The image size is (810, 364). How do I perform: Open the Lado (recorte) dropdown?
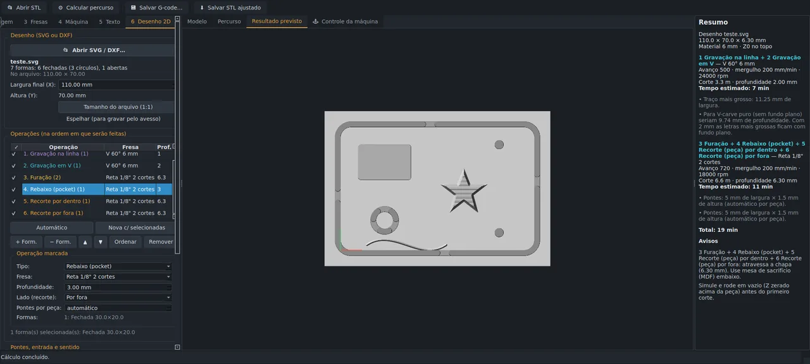118,298
